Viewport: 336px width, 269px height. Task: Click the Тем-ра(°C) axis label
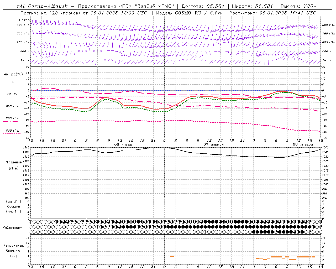point(12,74)
